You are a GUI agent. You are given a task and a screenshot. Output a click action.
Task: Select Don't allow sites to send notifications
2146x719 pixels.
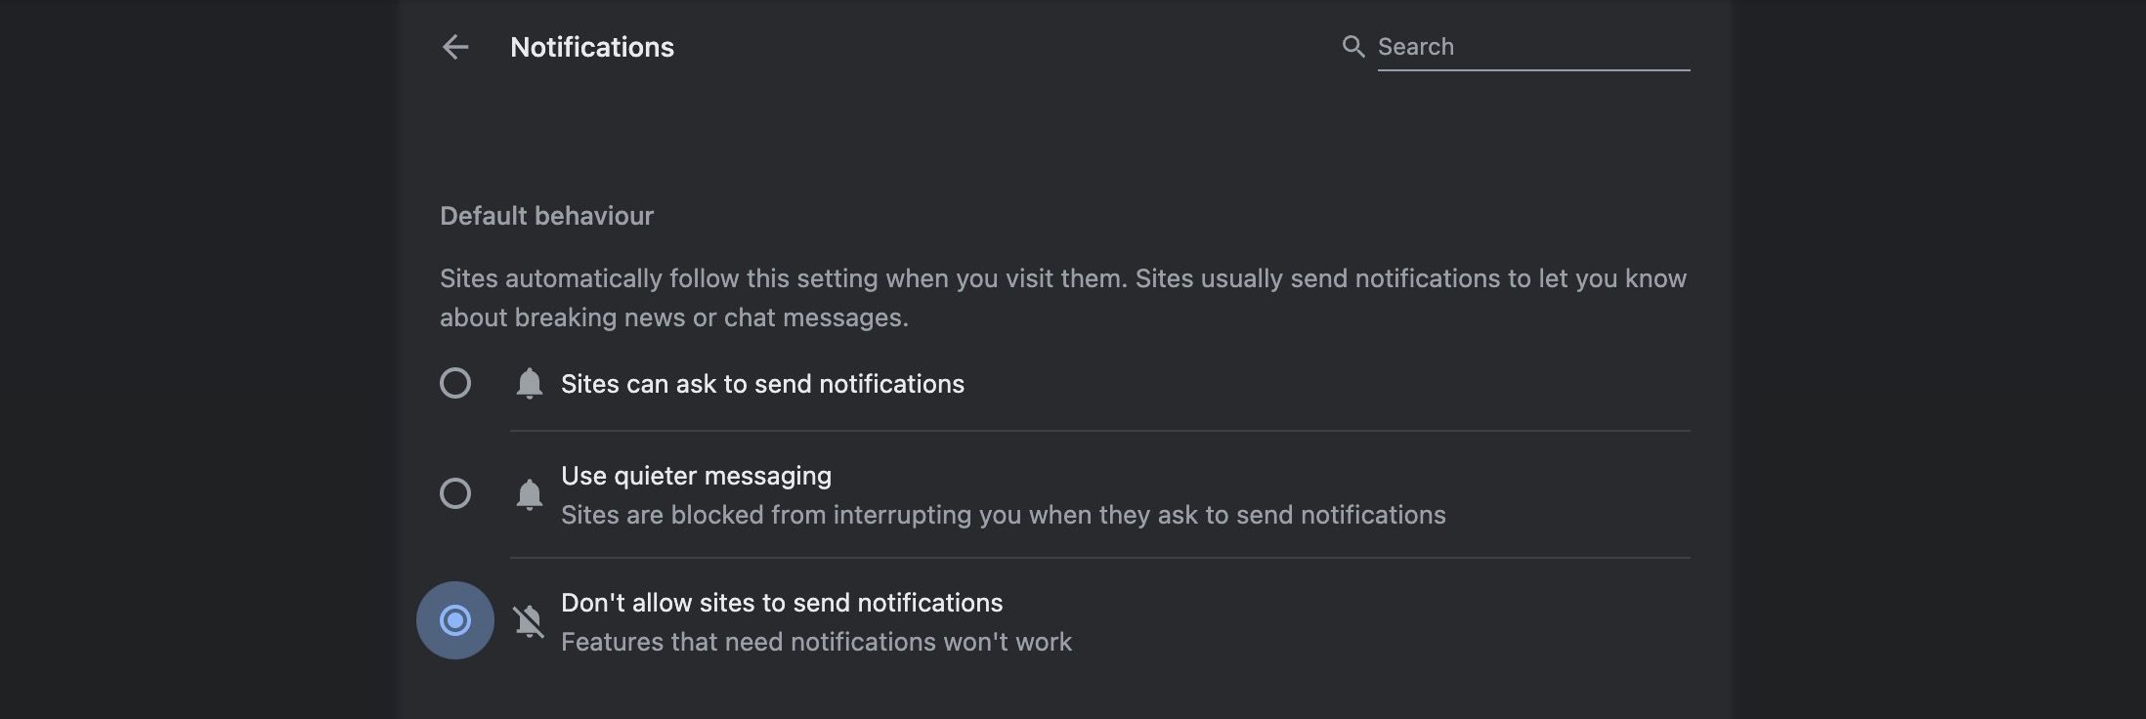(455, 620)
